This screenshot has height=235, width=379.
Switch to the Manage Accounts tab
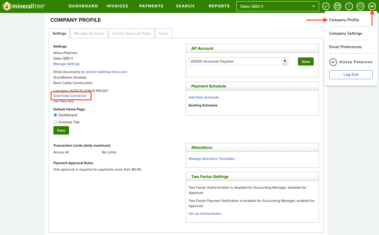coord(89,33)
